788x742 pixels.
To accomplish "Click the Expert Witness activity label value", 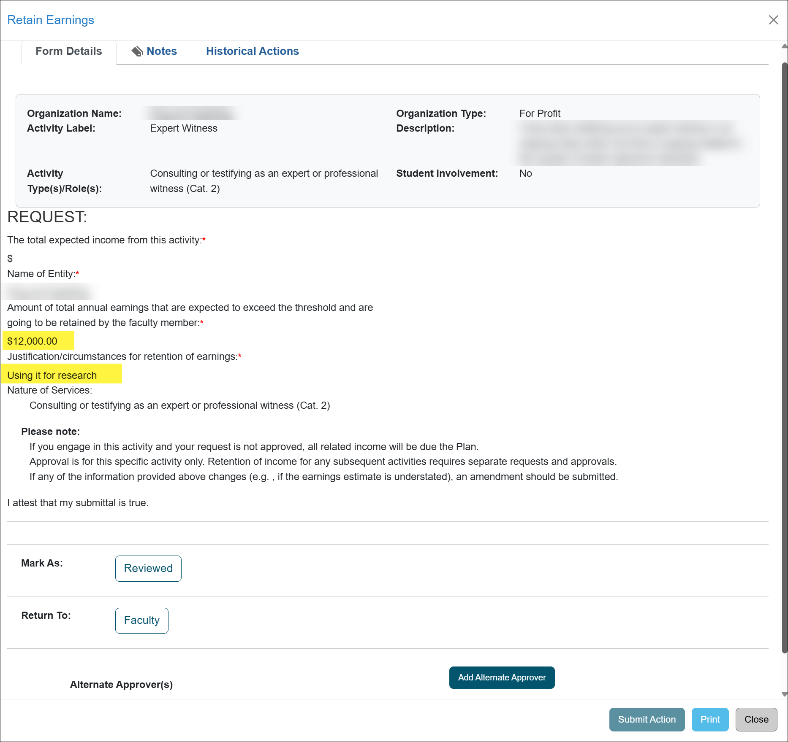I will click(x=184, y=128).
